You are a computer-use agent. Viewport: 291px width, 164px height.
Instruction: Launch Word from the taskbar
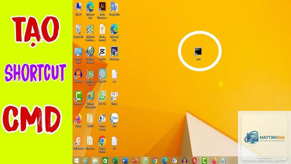coord(125,161)
